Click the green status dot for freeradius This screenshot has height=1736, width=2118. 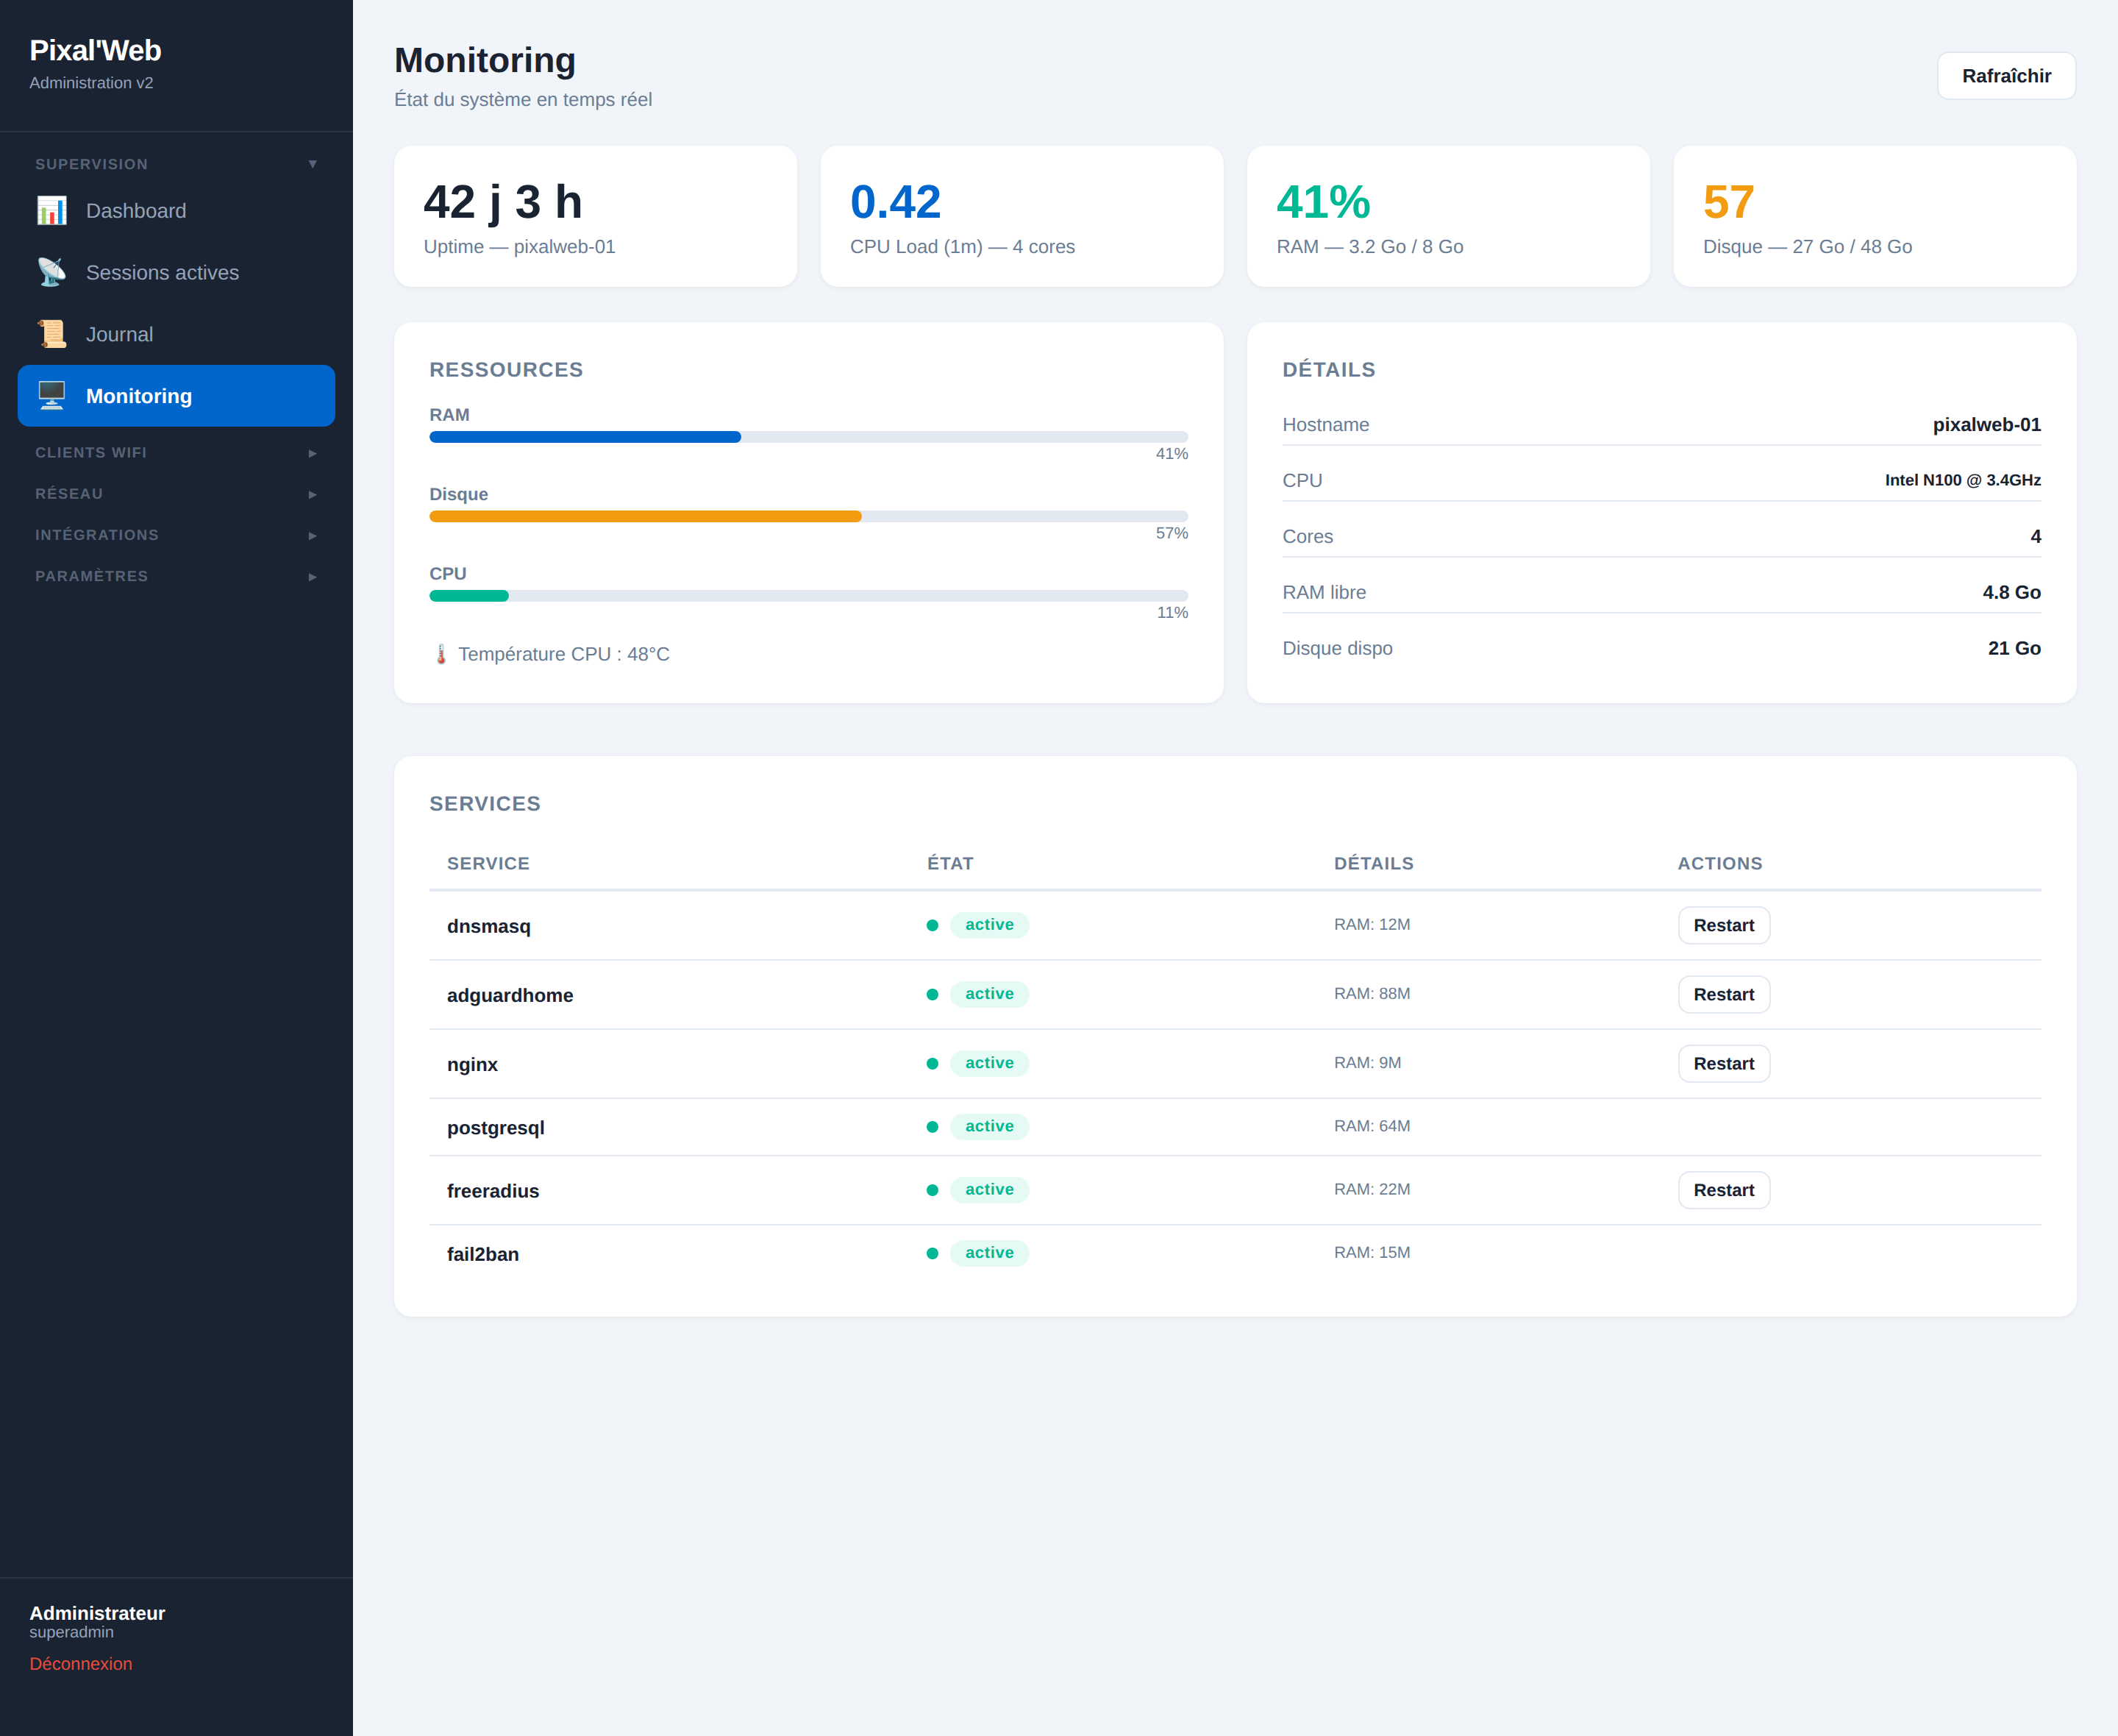[933, 1190]
